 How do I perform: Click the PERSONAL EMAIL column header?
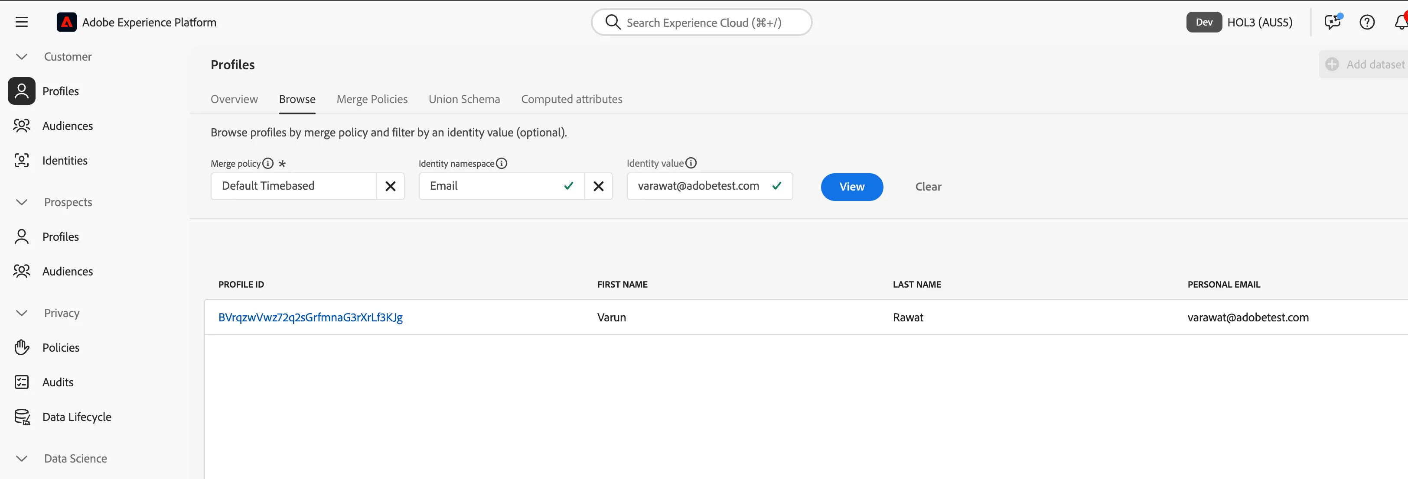pos(1224,285)
